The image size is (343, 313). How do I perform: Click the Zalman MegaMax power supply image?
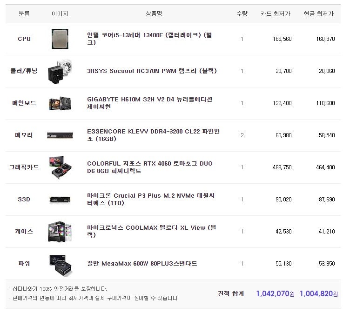pos(60,264)
